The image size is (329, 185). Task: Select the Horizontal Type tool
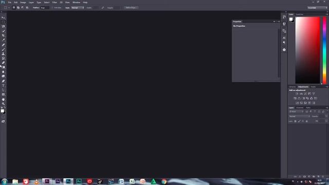coord(3,86)
